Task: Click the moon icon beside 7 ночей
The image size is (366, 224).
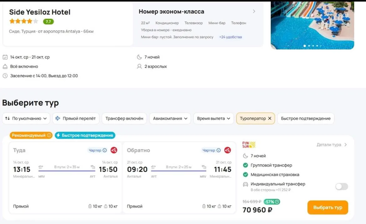Action: point(139,57)
